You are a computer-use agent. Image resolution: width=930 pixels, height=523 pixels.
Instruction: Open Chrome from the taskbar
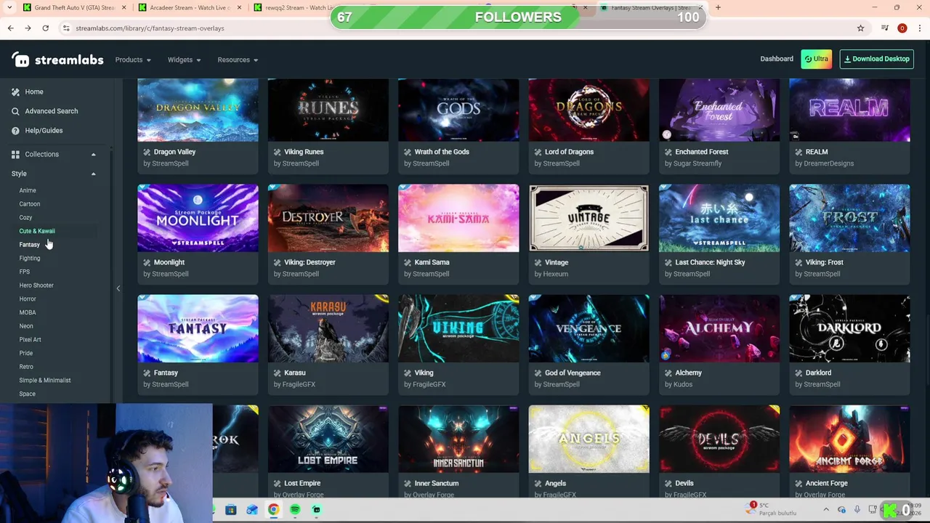click(273, 510)
